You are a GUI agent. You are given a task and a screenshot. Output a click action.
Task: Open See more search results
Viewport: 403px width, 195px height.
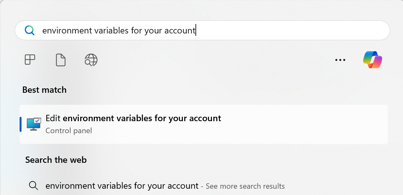pos(245,186)
